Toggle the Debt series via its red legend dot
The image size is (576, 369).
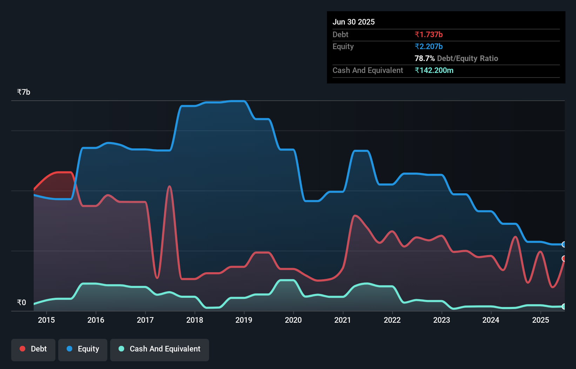click(22, 349)
